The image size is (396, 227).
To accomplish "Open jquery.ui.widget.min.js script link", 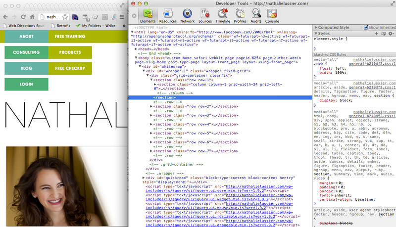I will 219,197.
